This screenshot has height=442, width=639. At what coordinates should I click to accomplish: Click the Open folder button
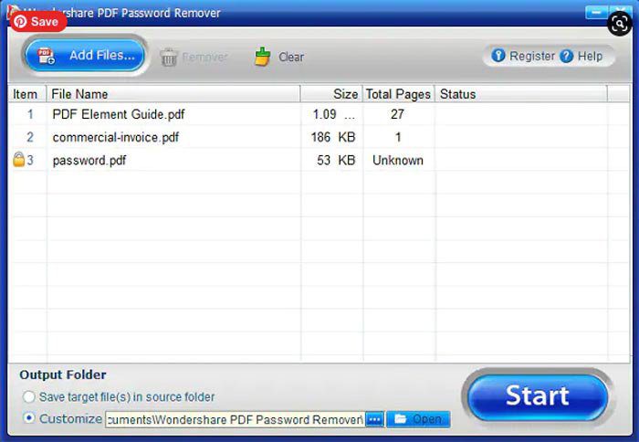418,419
